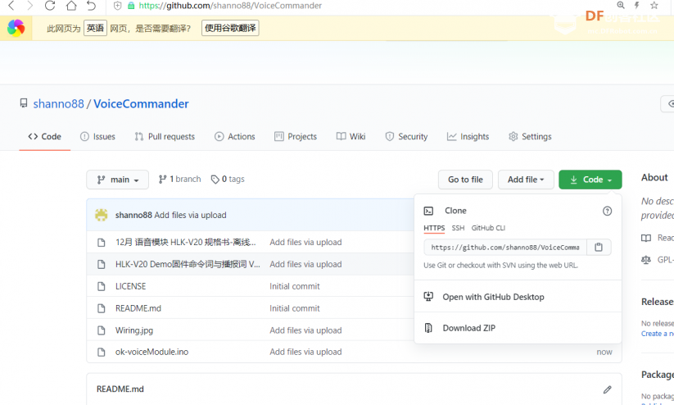The image size is (674, 405).
Task: Switch to the Code tab
Action: tap(45, 136)
